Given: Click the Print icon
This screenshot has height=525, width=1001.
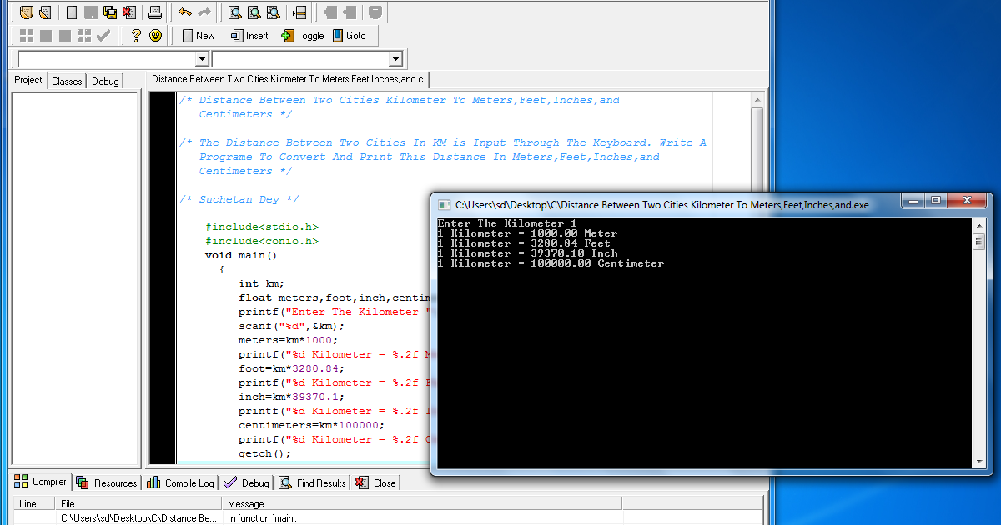Looking at the screenshot, I should pos(155,12).
